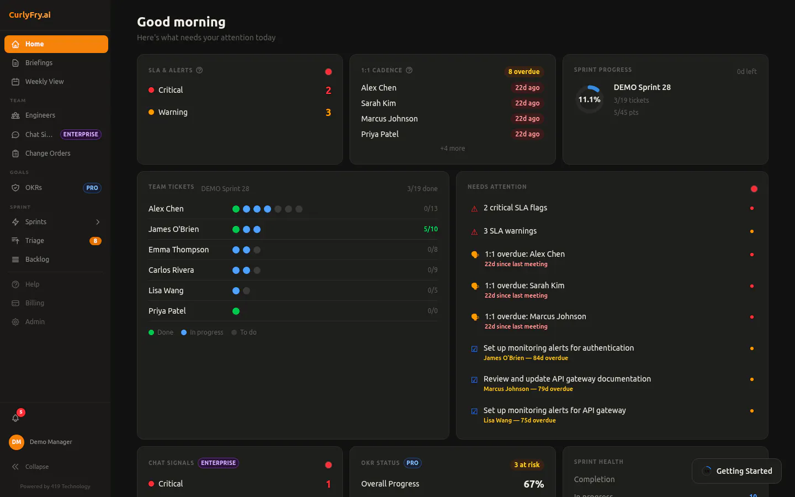Check box for authentication monitoring alerts task
The width and height of the screenshot is (795, 497).
tap(474, 349)
